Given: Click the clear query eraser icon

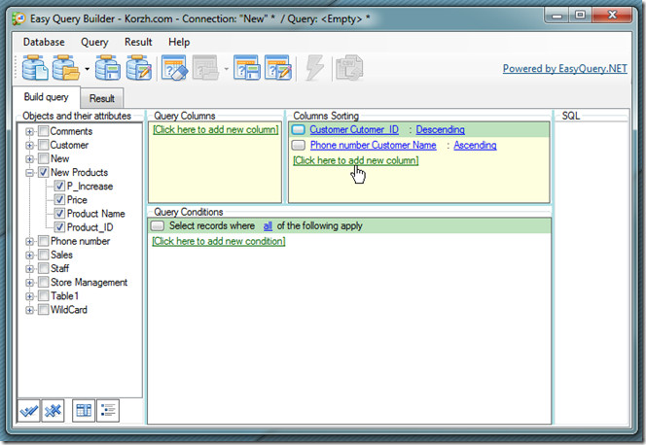Looking at the screenshot, I should pyautogui.click(x=174, y=67).
